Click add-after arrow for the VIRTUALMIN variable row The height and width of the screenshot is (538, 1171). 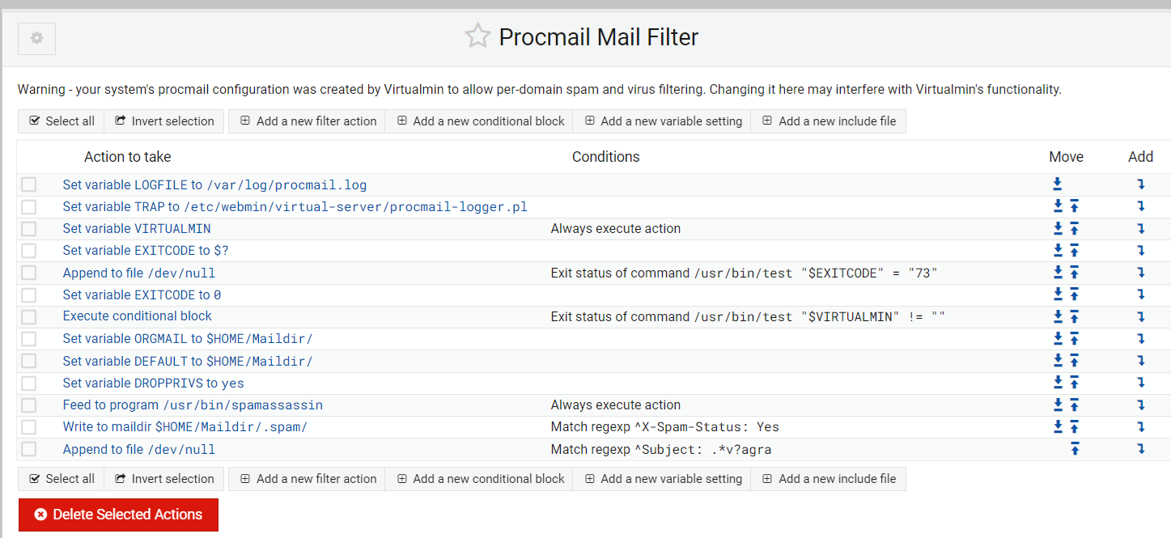click(1141, 228)
